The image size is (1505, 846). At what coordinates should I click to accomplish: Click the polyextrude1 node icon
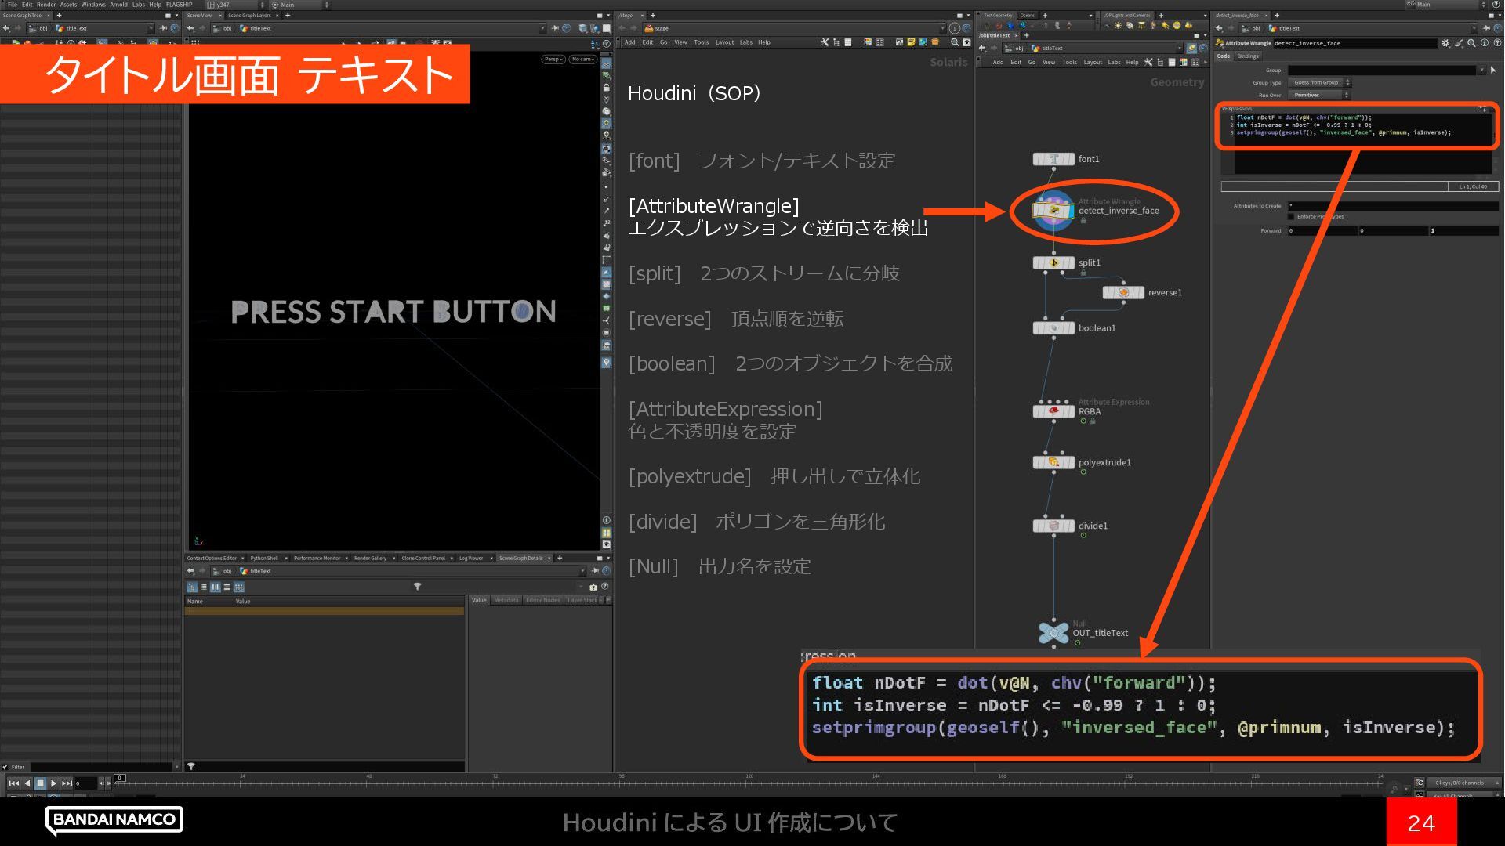pos(1053,462)
